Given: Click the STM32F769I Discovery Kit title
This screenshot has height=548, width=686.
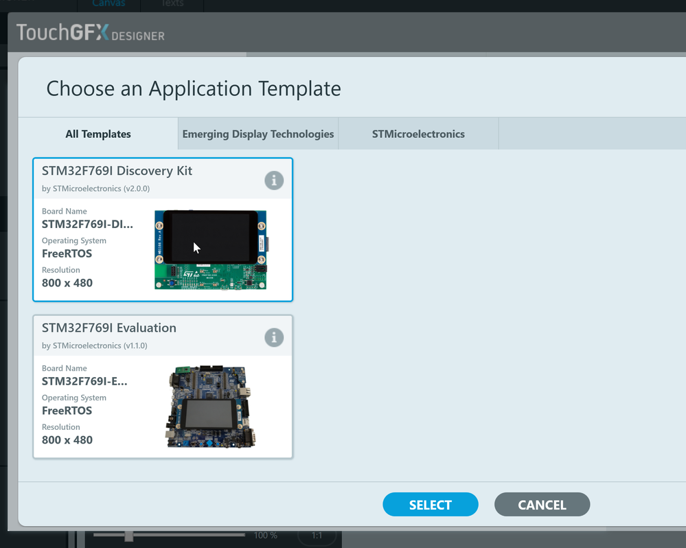Looking at the screenshot, I should pyautogui.click(x=117, y=170).
